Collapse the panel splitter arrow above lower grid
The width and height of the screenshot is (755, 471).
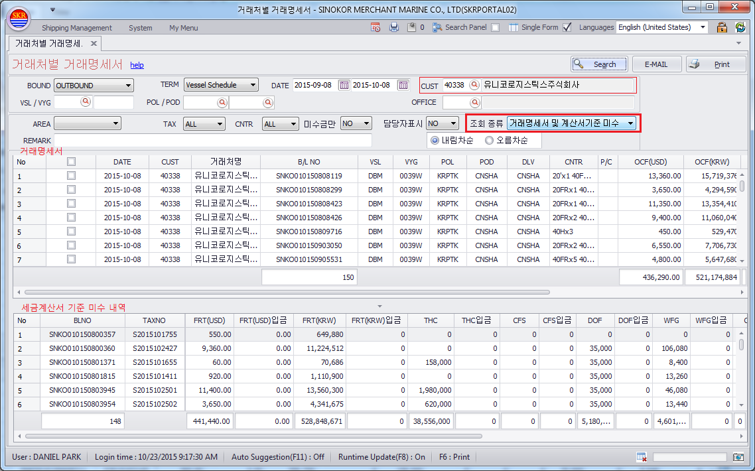[379, 306]
